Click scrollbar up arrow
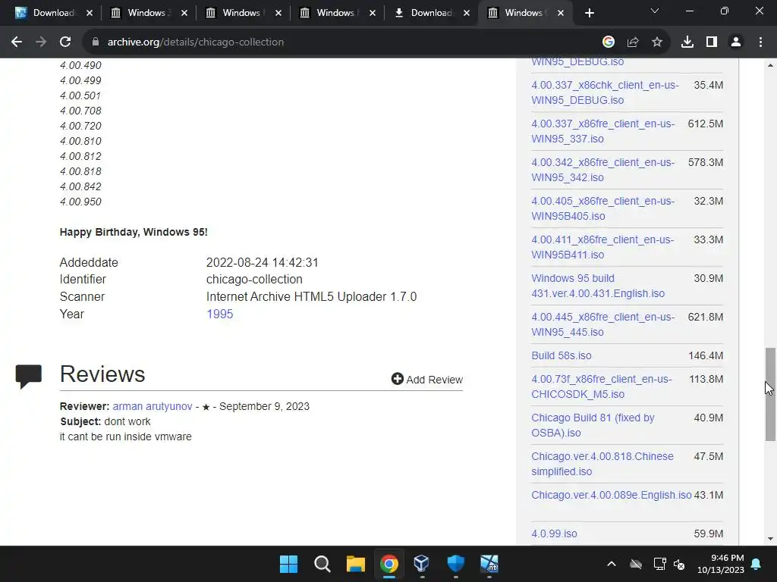The width and height of the screenshot is (777, 582). [x=770, y=65]
